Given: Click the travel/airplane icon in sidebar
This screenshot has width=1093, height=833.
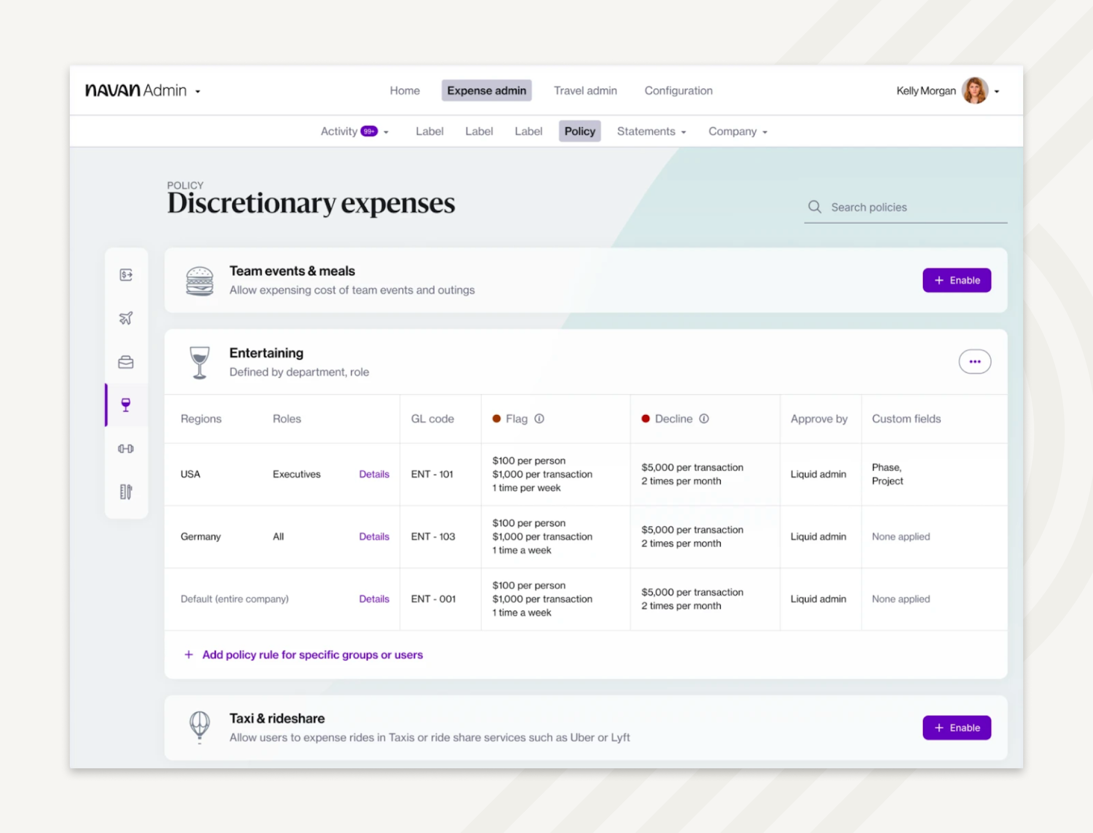Looking at the screenshot, I should click(126, 317).
